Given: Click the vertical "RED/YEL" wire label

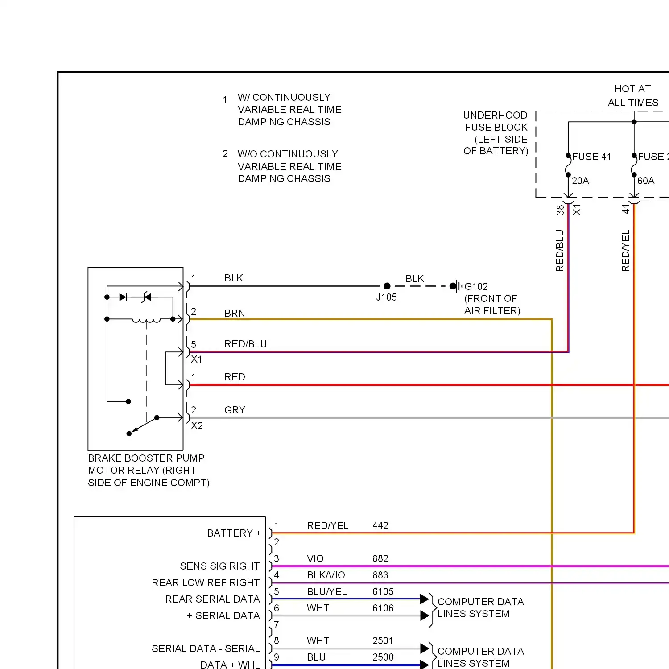Looking at the screenshot, I should point(625,251).
